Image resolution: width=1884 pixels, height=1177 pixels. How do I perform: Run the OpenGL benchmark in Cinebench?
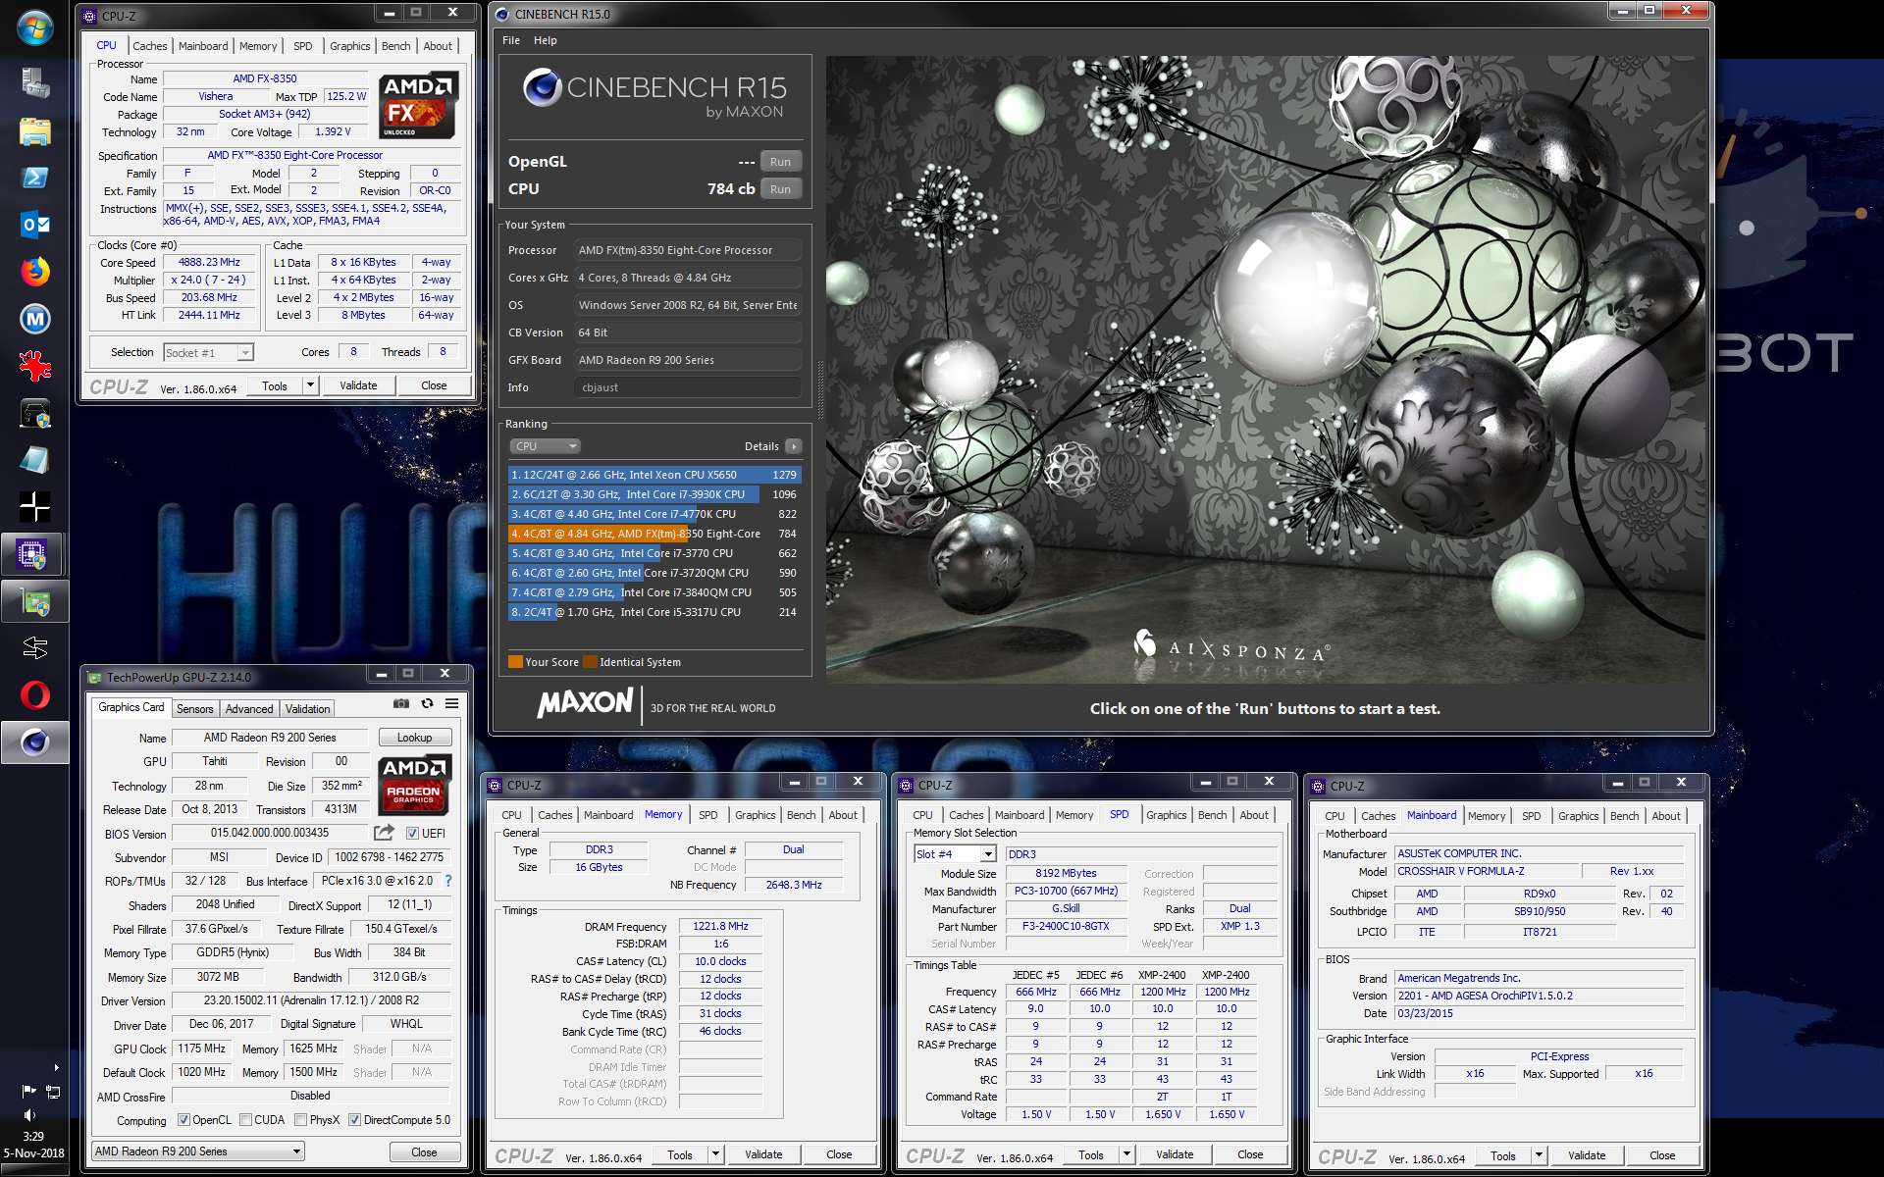[780, 162]
